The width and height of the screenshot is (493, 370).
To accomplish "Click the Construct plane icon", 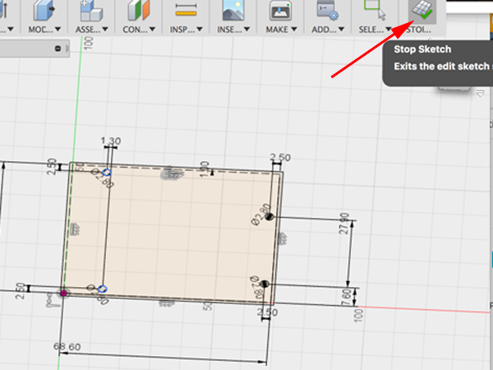I will point(138,11).
